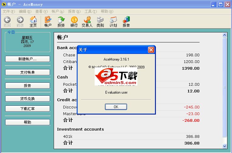Click the date 四月, 17 in 今日 panel
This screenshot has width=232, height=153.
coord(27,42)
